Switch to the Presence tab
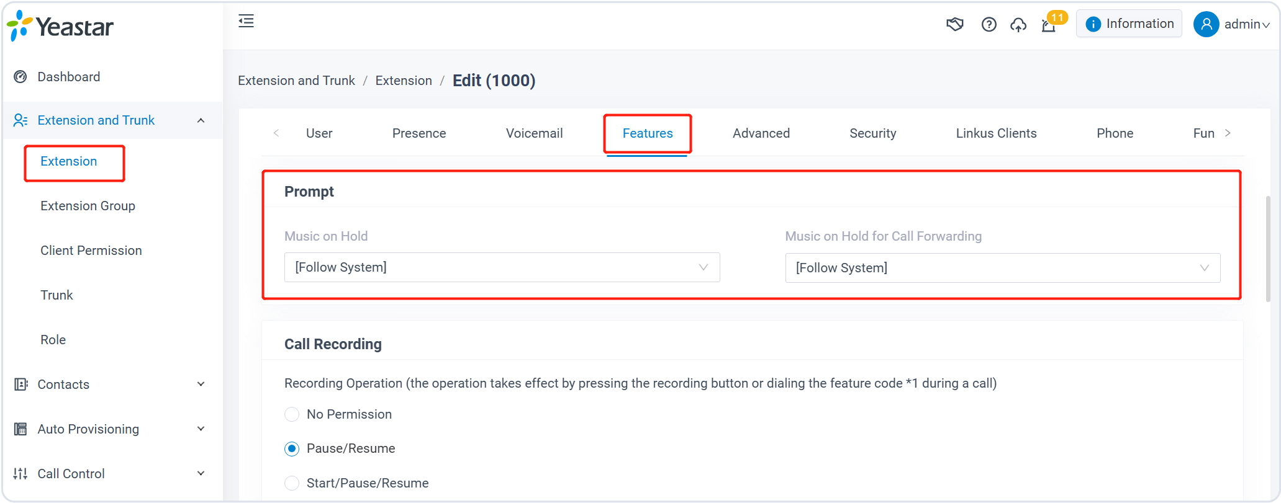Image resolution: width=1281 pixels, height=503 pixels. [419, 133]
